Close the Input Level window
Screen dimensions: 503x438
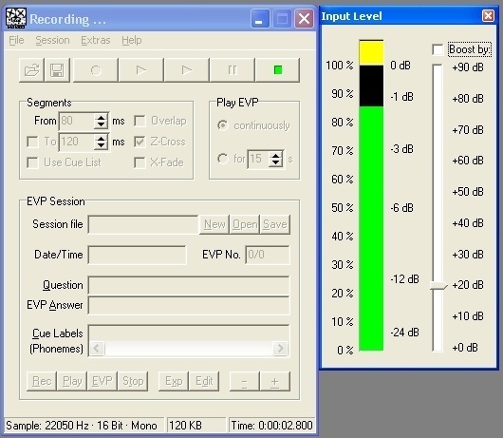point(488,15)
